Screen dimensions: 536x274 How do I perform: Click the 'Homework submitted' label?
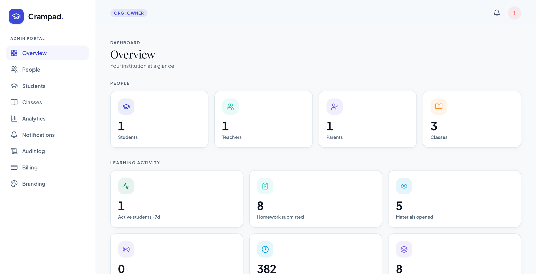coord(280,217)
